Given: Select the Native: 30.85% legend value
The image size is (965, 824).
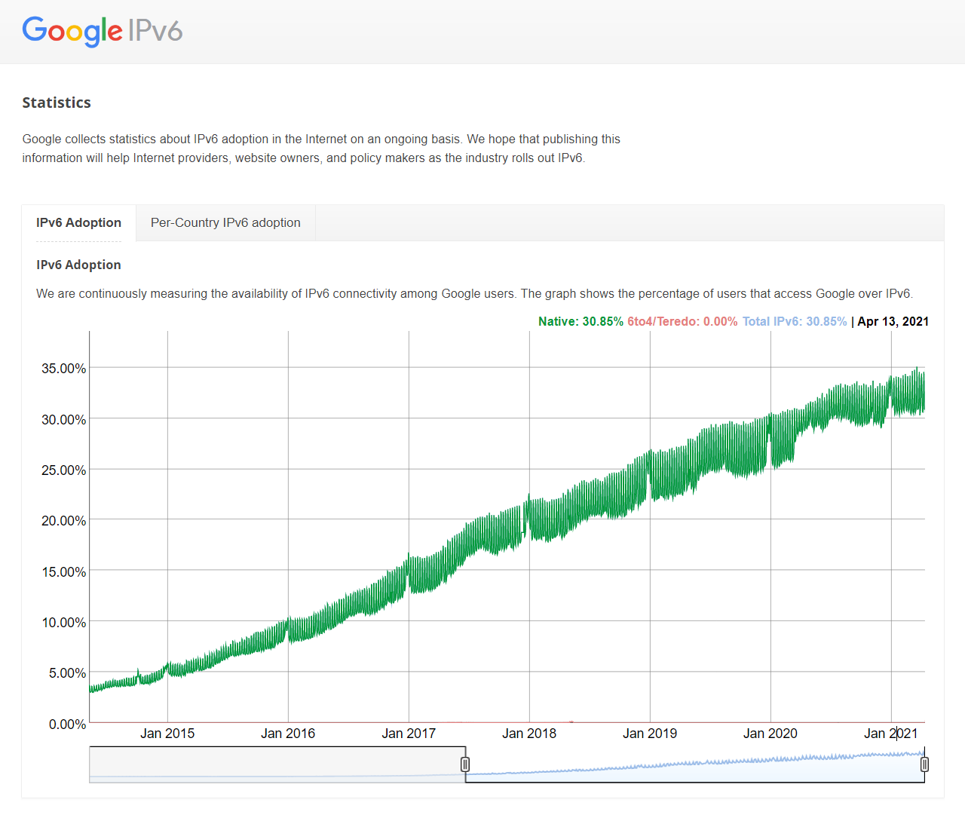Looking at the screenshot, I should (x=581, y=321).
